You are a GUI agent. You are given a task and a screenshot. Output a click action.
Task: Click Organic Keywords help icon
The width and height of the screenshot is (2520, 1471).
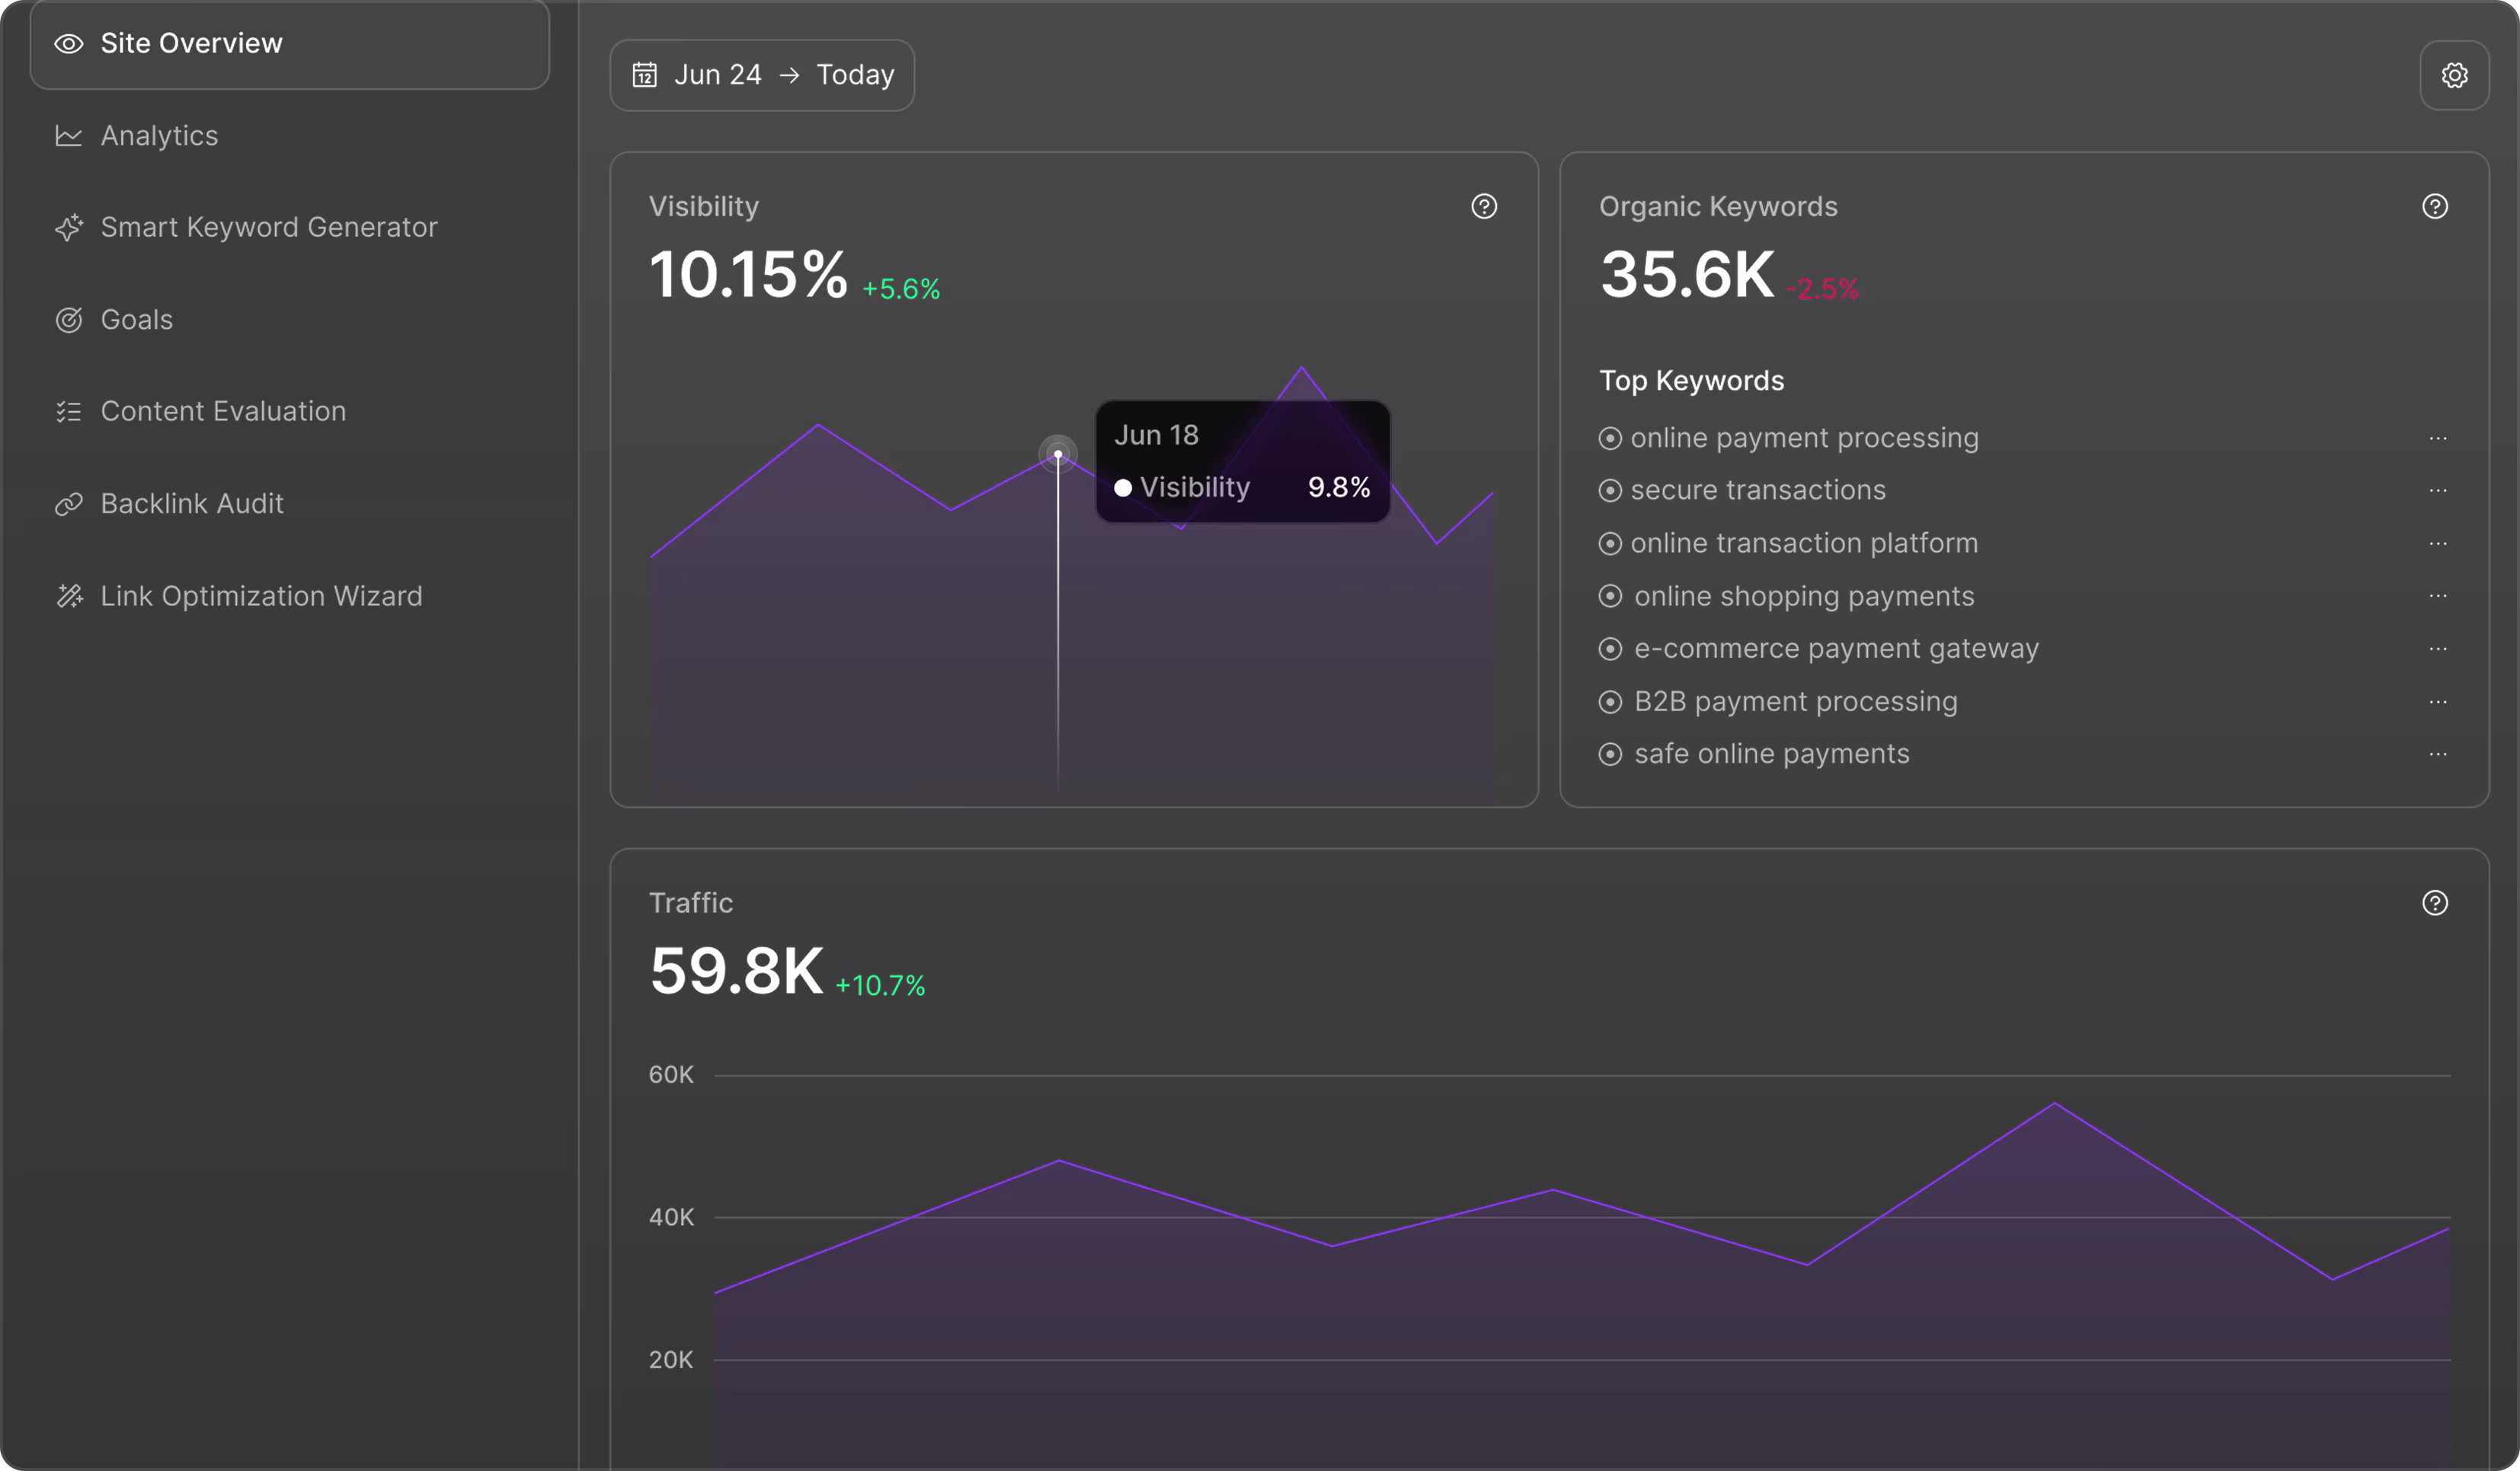[x=2434, y=206]
